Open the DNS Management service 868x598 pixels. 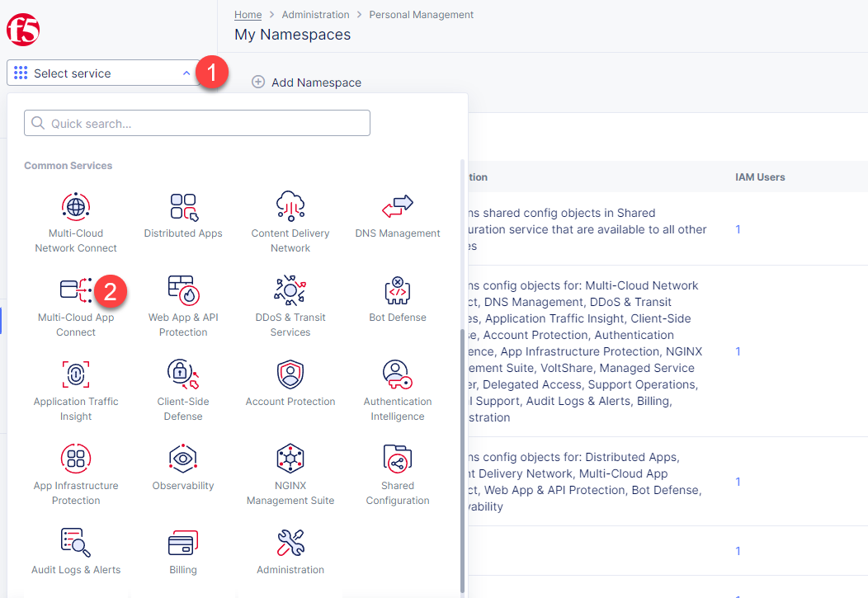pyautogui.click(x=398, y=216)
